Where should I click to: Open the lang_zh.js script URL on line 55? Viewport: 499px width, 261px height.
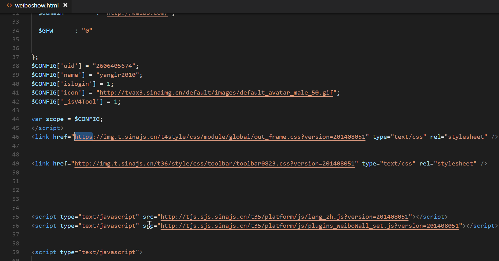point(284,217)
